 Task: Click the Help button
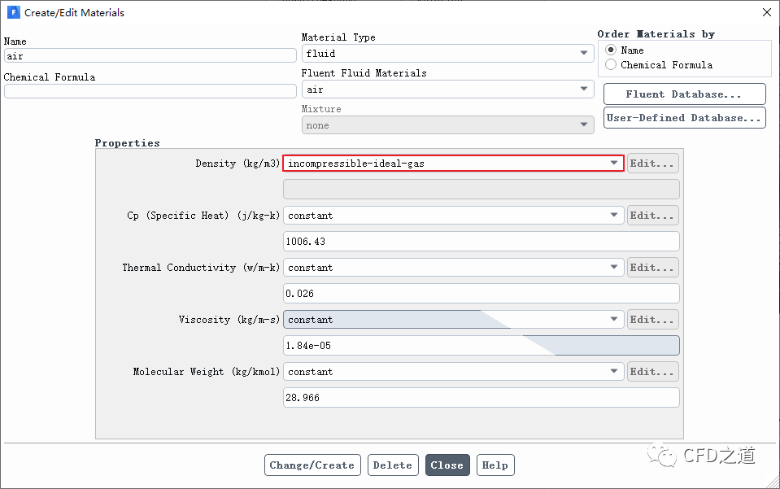click(x=495, y=465)
